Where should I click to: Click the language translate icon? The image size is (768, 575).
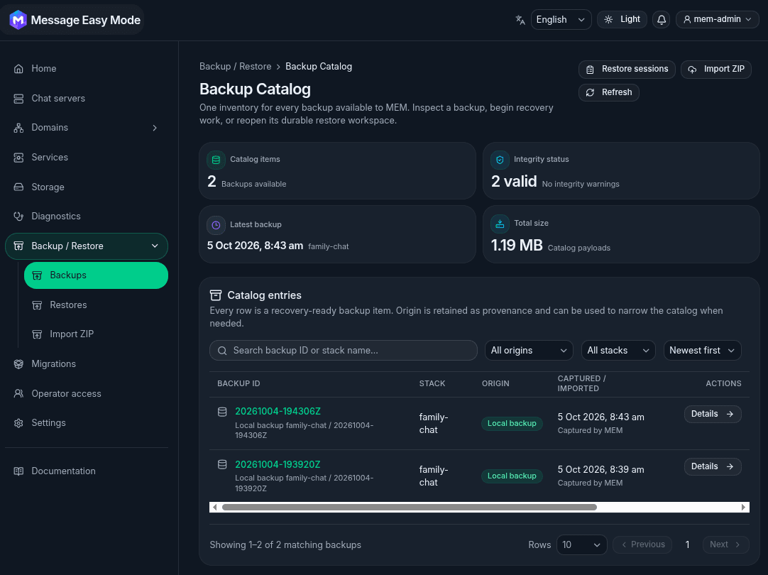coord(520,20)
